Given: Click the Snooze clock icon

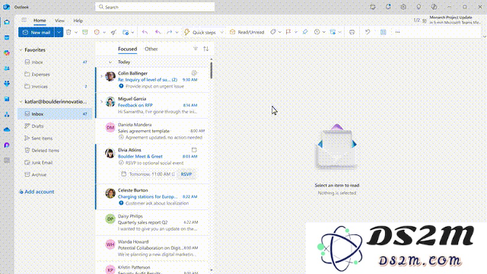Looking at the screenshot, I should tap(317, 32).
